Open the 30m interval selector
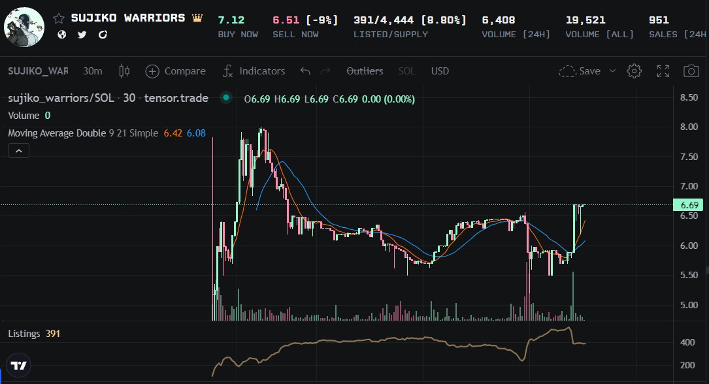 92,71
